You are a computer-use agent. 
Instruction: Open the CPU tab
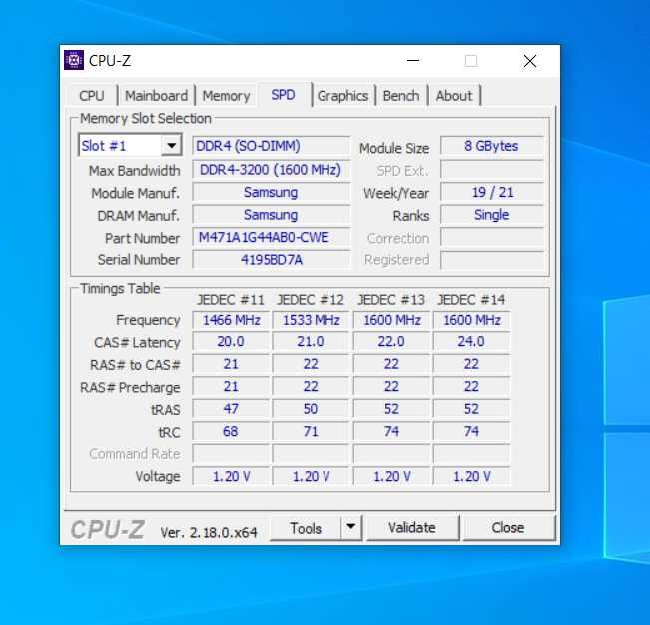pyautogui.click(x=92, y=96)
